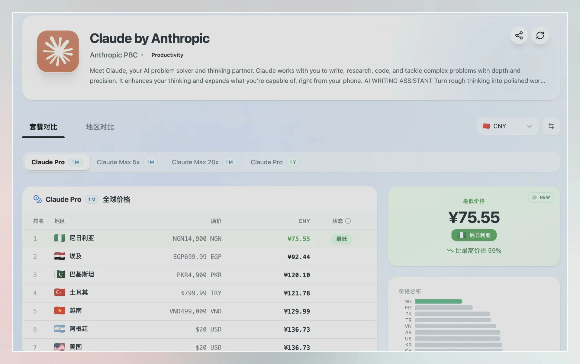
Task: Click the 土耳其 region name
Action: coord(79,293)
